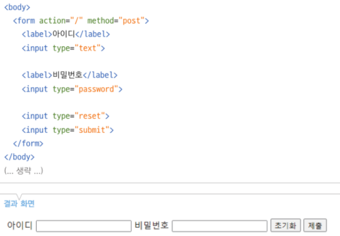Select the 결과 화면 heading text
Viewport: 340px width, 236px height.
click(19, 204)
